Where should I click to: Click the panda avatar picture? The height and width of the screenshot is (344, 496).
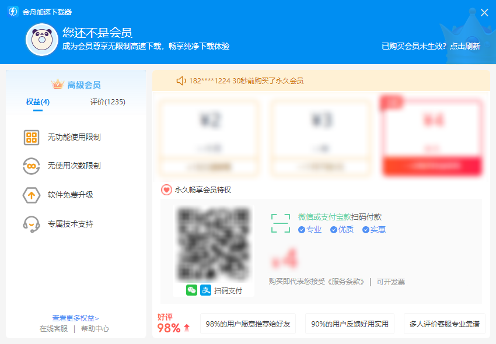[42, 40]
